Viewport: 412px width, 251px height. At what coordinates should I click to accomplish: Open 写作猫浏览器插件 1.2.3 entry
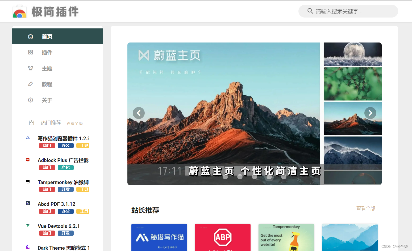click(x=63, y=138)
